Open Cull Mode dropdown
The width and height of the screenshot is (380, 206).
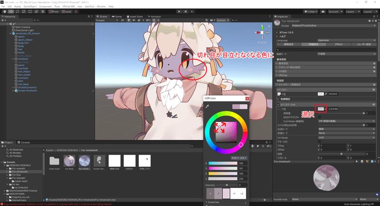(x=347, y=121)
